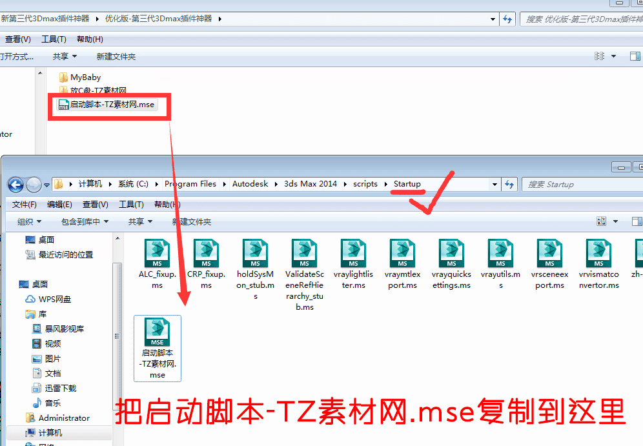This screenshot has width=643, height=446.
Task: Toggle preview pane in back window
Action: coord(635,56)
